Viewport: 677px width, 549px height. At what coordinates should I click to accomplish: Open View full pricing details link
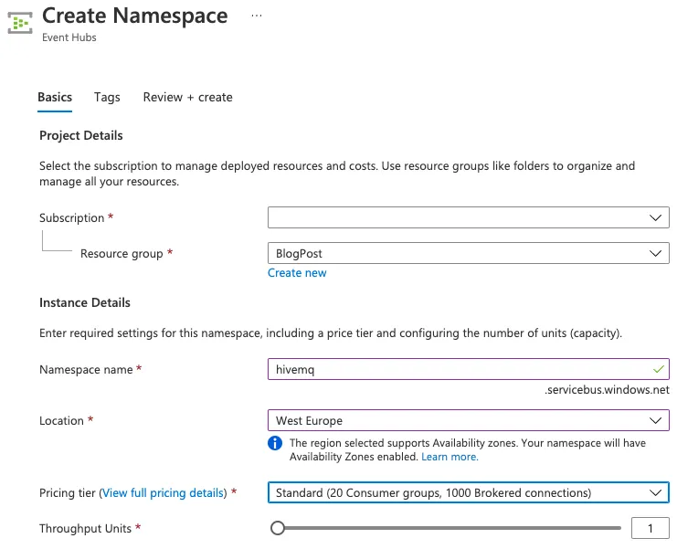(164, 493)
